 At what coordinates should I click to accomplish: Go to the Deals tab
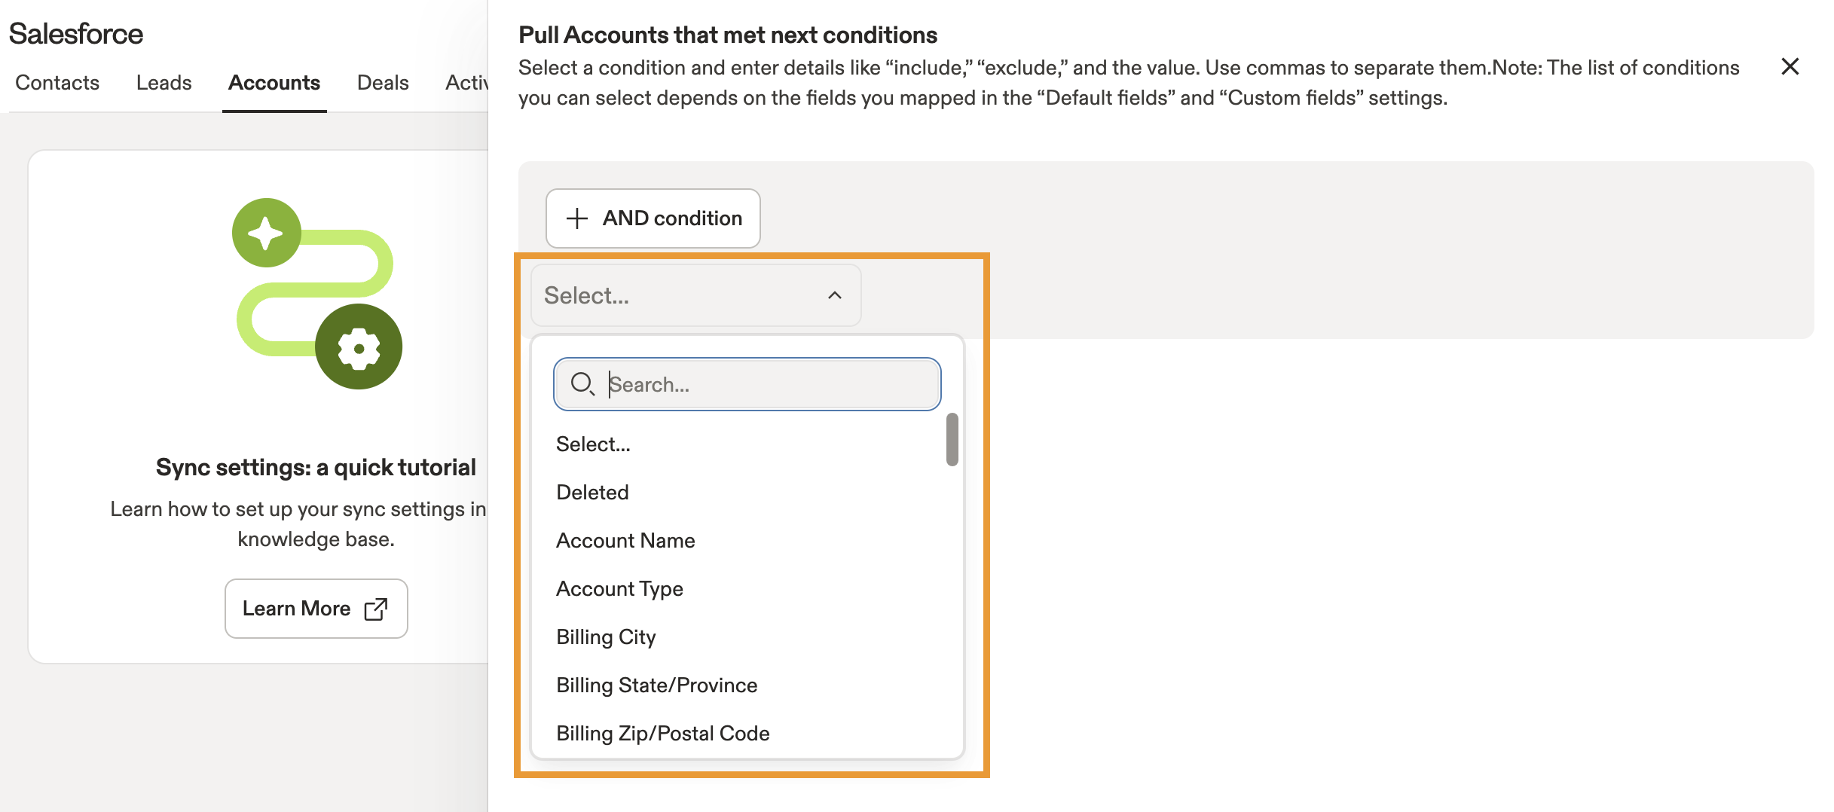pos(383,83)
